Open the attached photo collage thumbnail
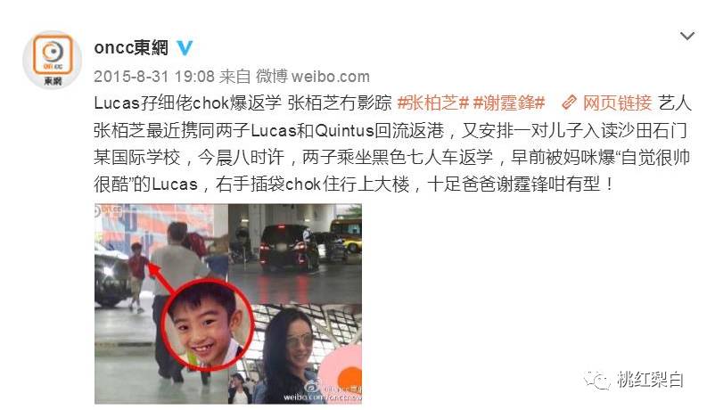Screen dimensions: 707x410 228,303
